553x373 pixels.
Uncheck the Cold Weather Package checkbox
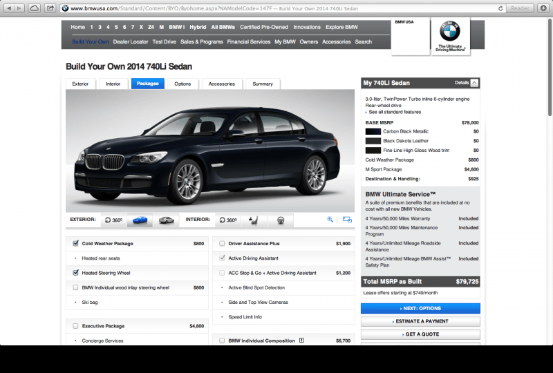[x=75, y=243]
